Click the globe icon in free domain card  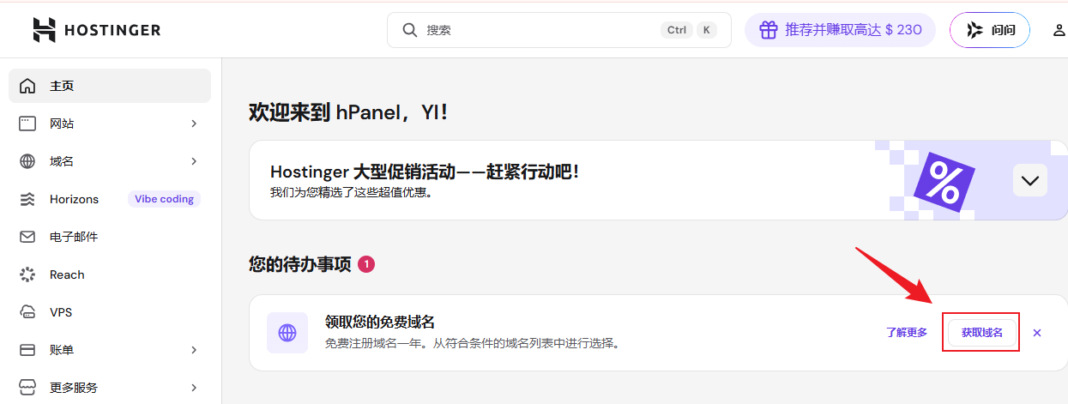[287, 333]
